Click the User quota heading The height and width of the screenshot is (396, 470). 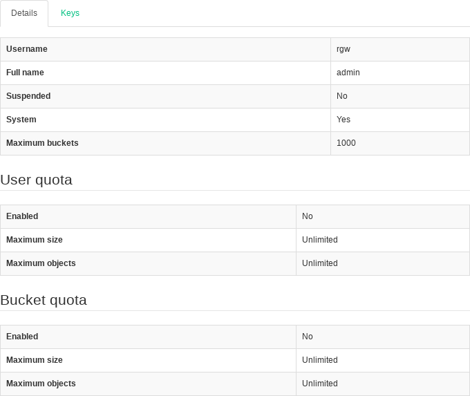[36, 180]
